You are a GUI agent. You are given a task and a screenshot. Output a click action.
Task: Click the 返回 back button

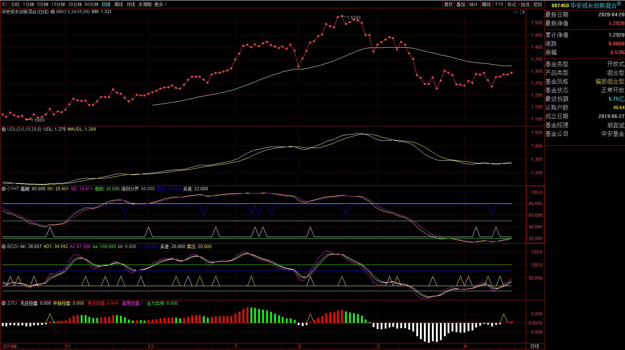[x=538, y=4]
